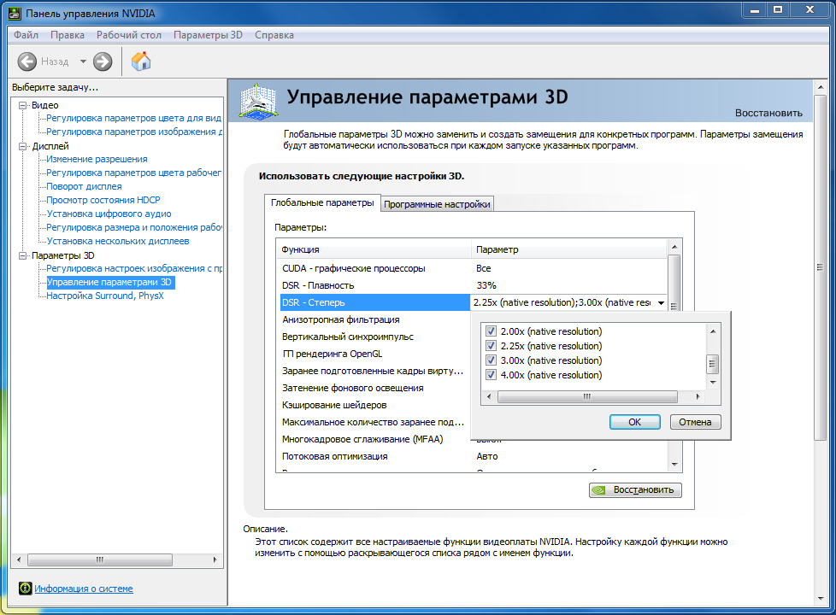Click the scroll-down arrow of the main page scrollbar
Image resolution: width=836 pixels, height=615 pixels.
click(821, 599)
